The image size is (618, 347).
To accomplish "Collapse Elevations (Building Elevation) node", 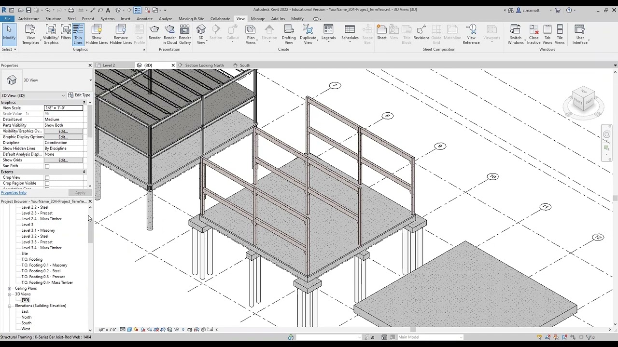I will [9, 306].
